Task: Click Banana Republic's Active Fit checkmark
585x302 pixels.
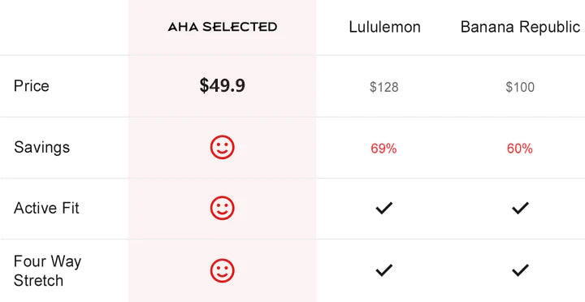Action: tap(520, 208)
